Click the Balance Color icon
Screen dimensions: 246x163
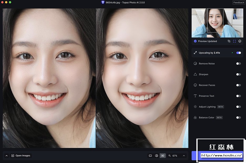195,118
